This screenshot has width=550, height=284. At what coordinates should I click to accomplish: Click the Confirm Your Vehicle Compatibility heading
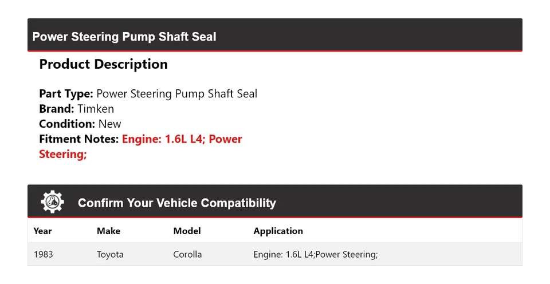click(x=176, y=203)
